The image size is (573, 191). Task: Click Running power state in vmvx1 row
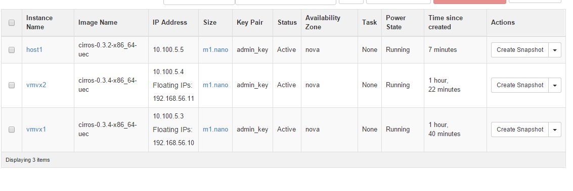click(398, 130)
